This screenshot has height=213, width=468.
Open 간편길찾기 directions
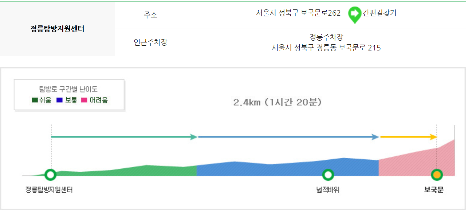click(x=379, y=13)
